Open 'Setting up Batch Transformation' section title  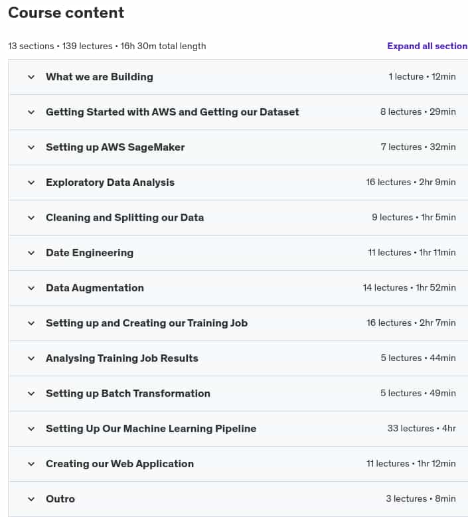(x=128, y=394)
